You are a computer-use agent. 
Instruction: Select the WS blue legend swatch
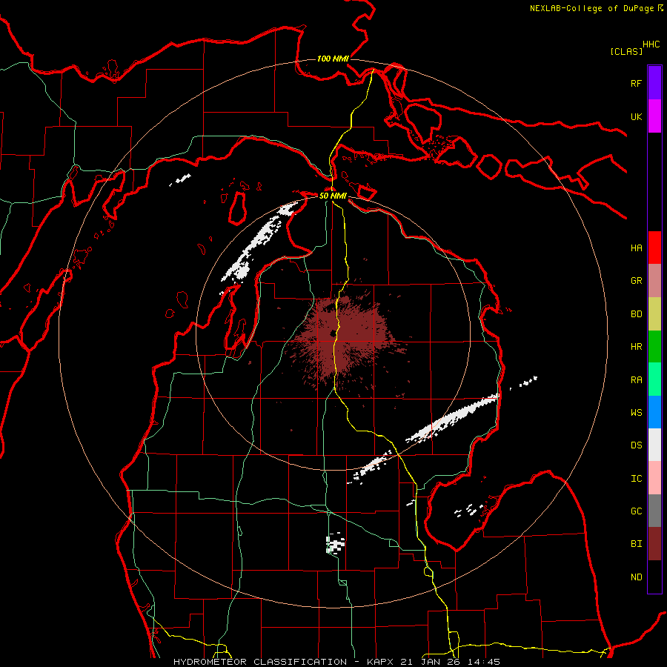coord(654,412)
